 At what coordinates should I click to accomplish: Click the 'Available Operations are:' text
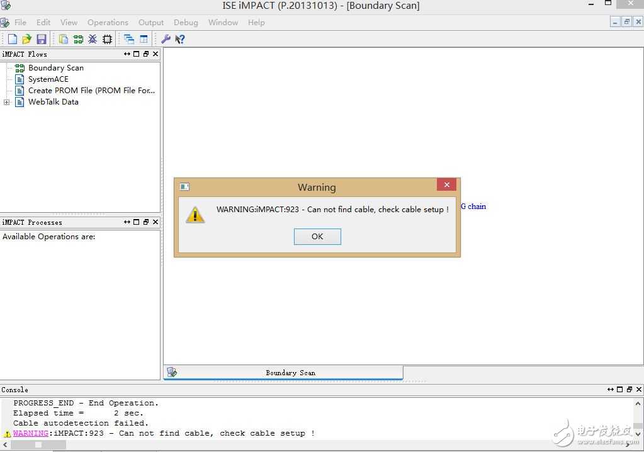click(48, 237)
